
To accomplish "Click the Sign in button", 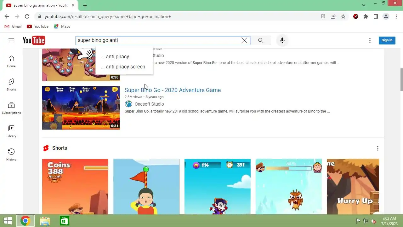I will [x=387, y=40].
